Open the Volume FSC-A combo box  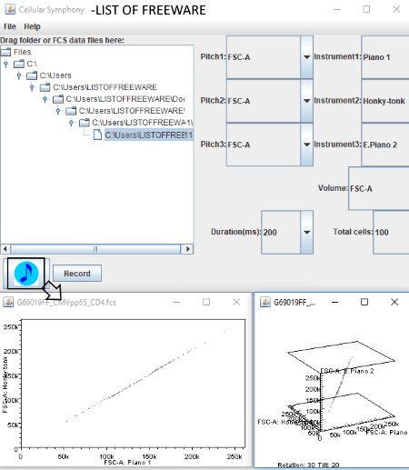click(x=379, y=188)
